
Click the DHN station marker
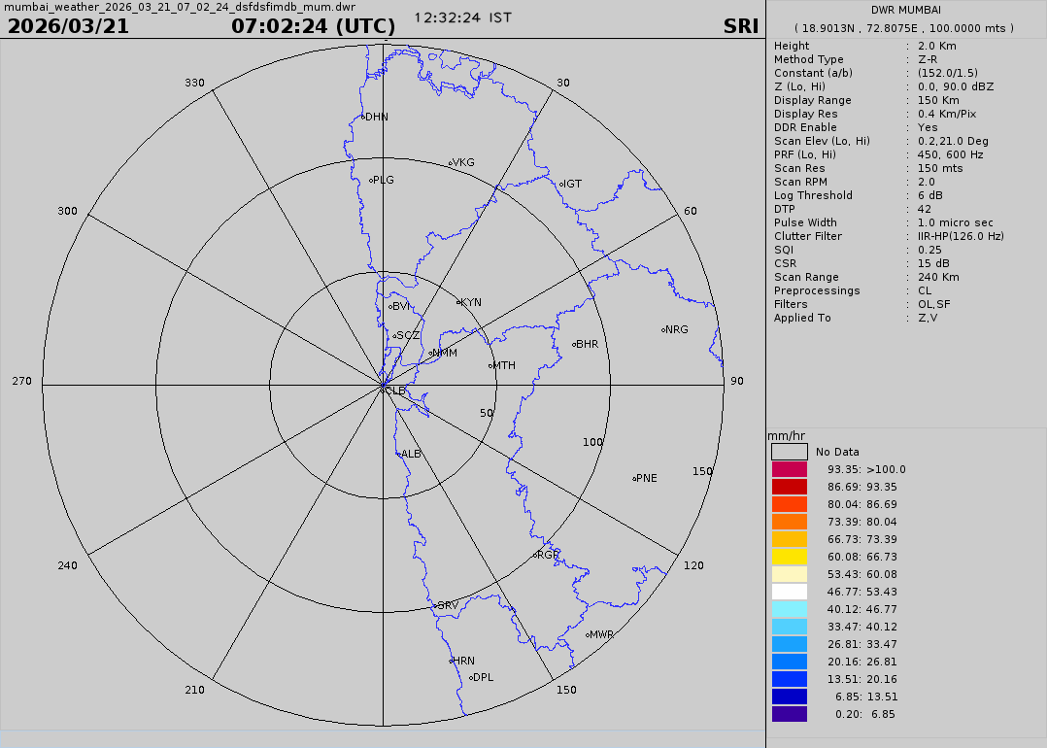[363, 117]
